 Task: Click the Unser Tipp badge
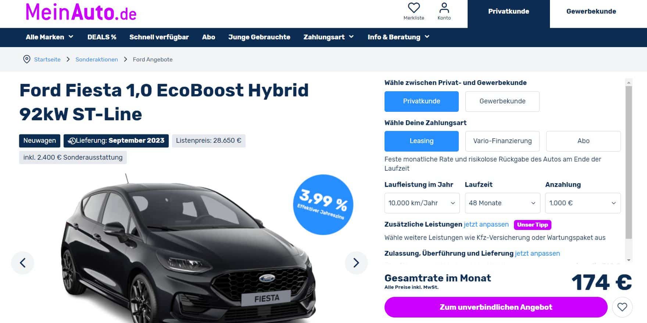coord(532,225)
